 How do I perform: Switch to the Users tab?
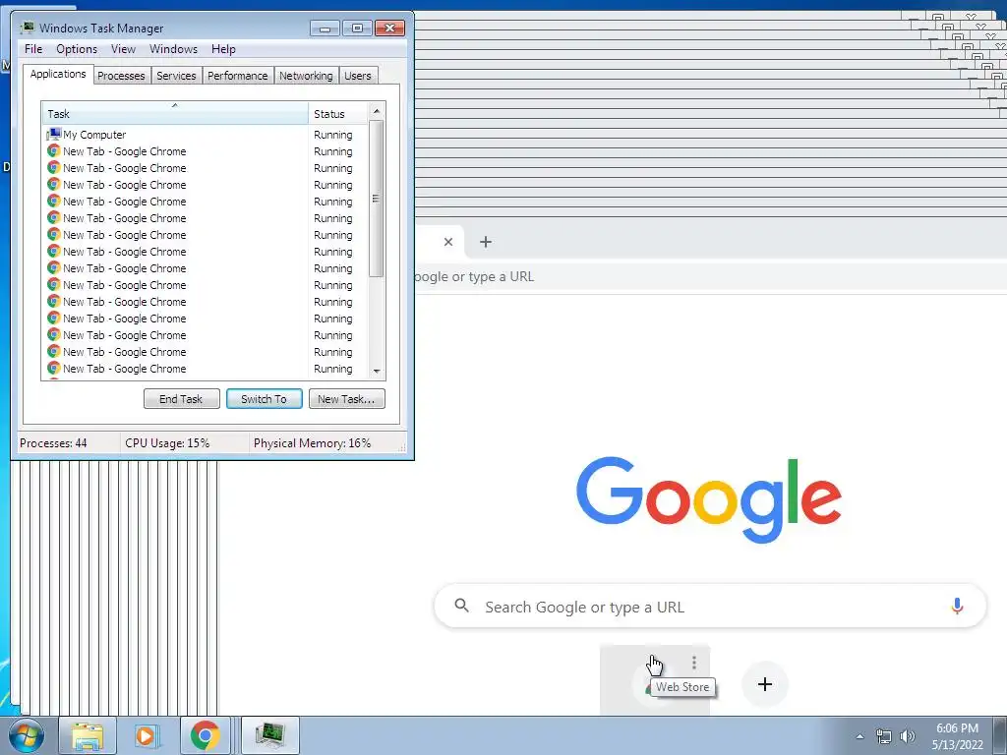(358, 76)
